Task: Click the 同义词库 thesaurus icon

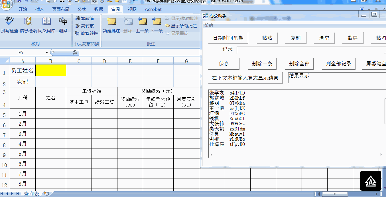Action: tap(46, 25)
